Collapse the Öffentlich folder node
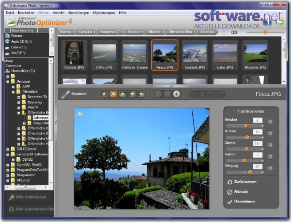 pos(13,92)
